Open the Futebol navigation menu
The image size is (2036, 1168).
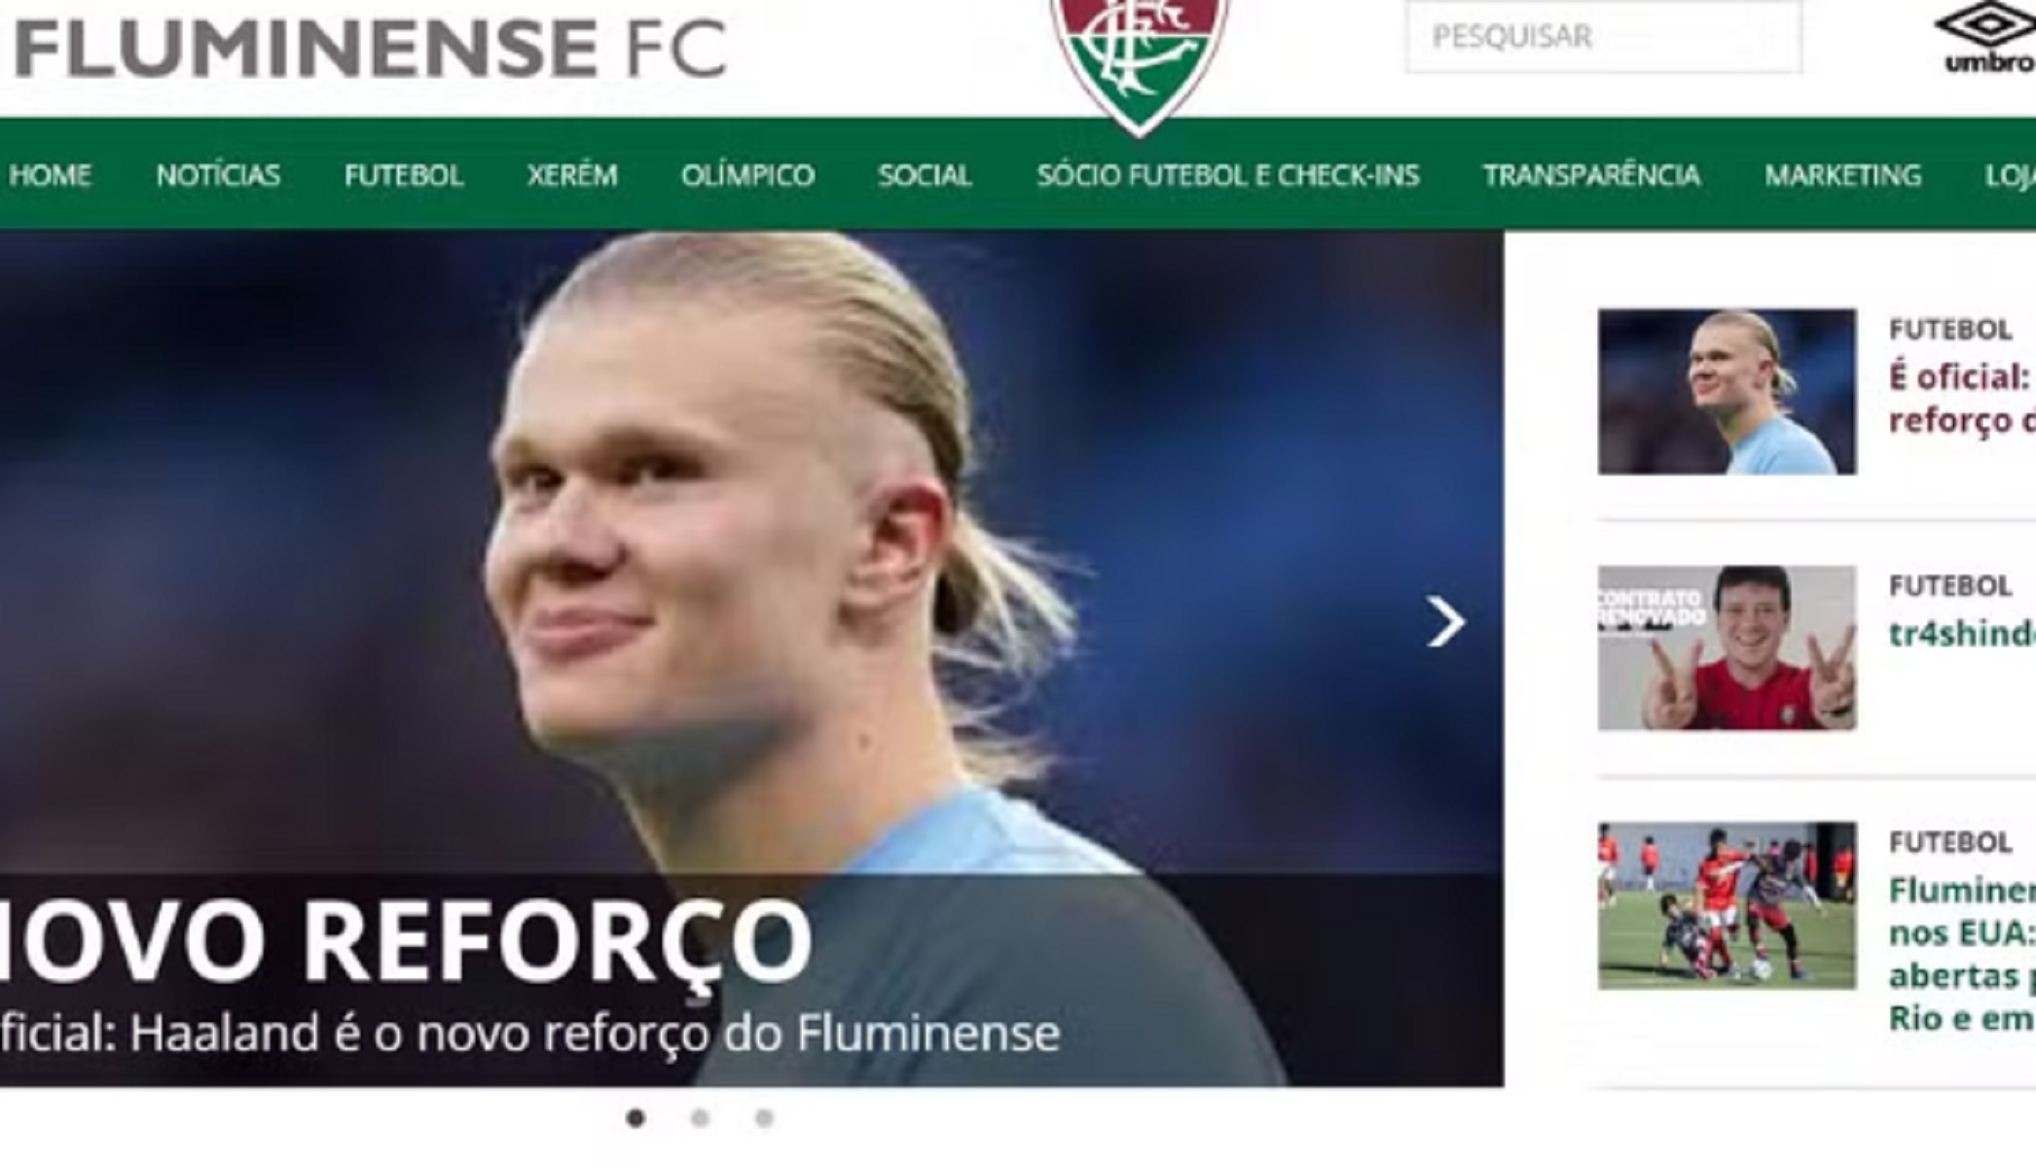pos(403,175)
